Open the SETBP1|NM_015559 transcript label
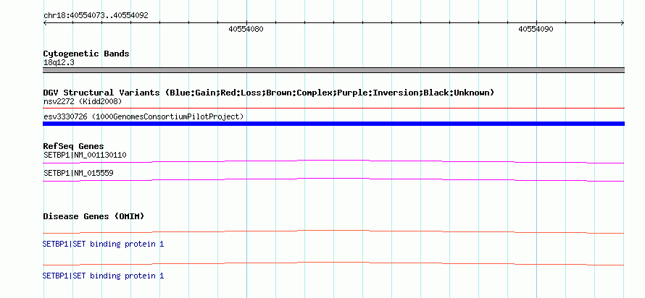Viewport: 645px width, 298px height. click(78, 173)
